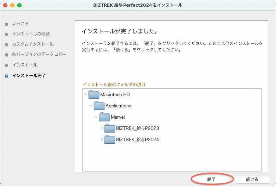Click the Macintosh HD folder icon

pos(94,94)
